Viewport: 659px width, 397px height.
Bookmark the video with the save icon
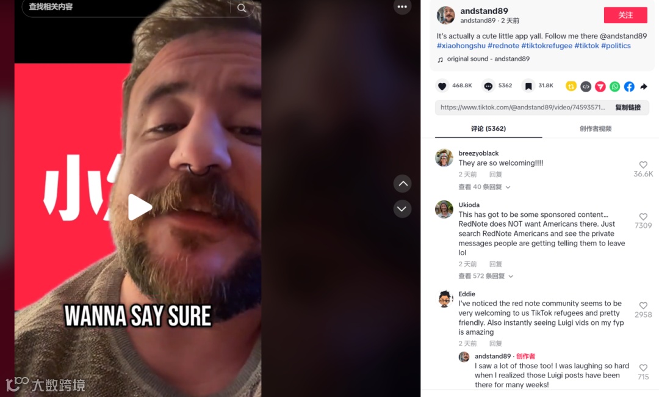click(528, 86)
